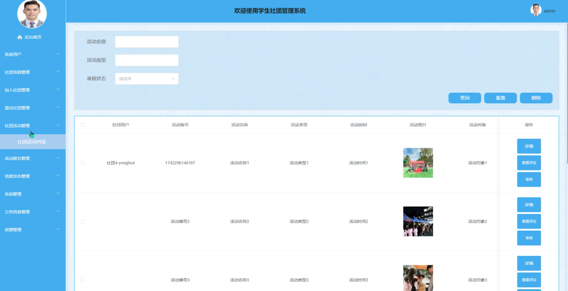Click the 操作 column header
The height and width of the screenshot is (291, 568).
point(529,125)
